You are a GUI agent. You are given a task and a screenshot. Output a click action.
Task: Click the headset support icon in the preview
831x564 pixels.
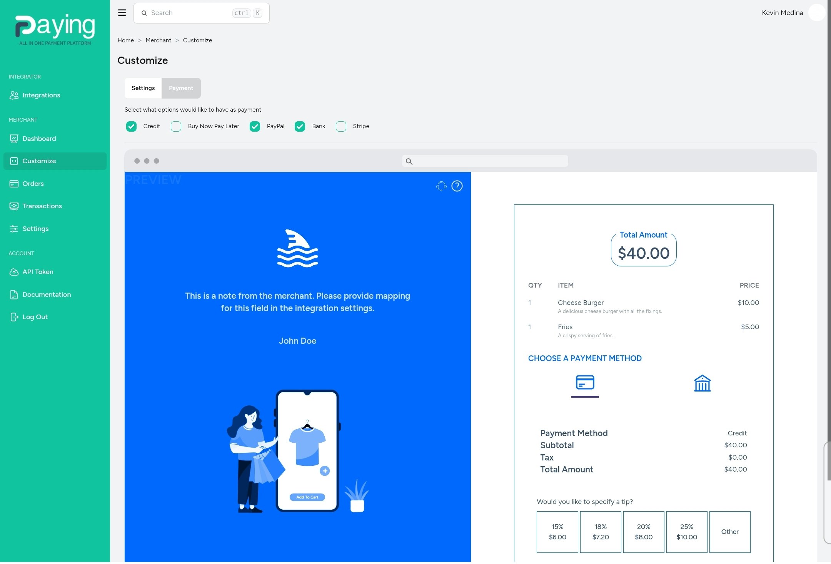(x=441, y=186)
